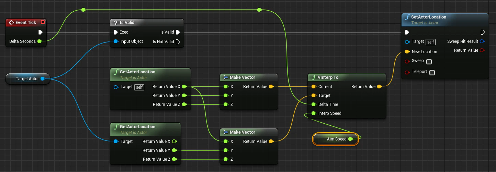Click the Z input pin of lower Make Vector
496x172 pixels.
pos(225,159)
